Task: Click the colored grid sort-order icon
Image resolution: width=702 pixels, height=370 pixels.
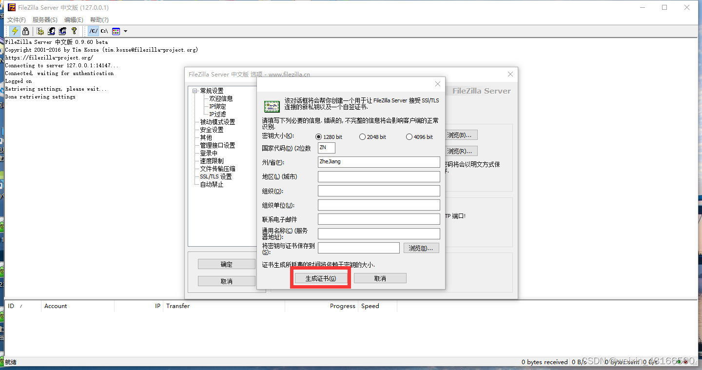Action: tap(116, 31)
